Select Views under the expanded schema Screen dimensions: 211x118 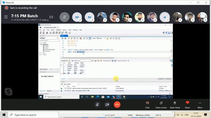(x=46, y=48)
